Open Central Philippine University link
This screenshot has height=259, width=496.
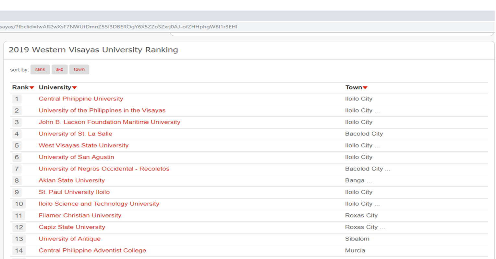[x=81, y=99]
